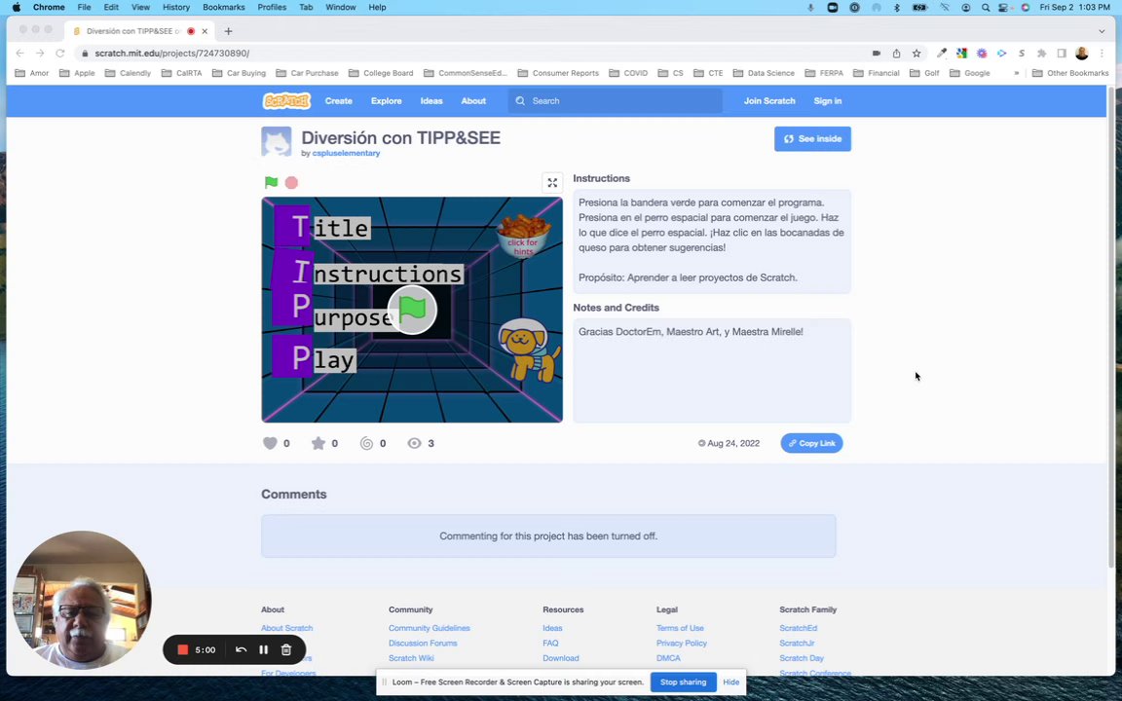The image size is (1122, 701).
Task: Open the Create tab in Scratch nav
Action: point(339,101)
